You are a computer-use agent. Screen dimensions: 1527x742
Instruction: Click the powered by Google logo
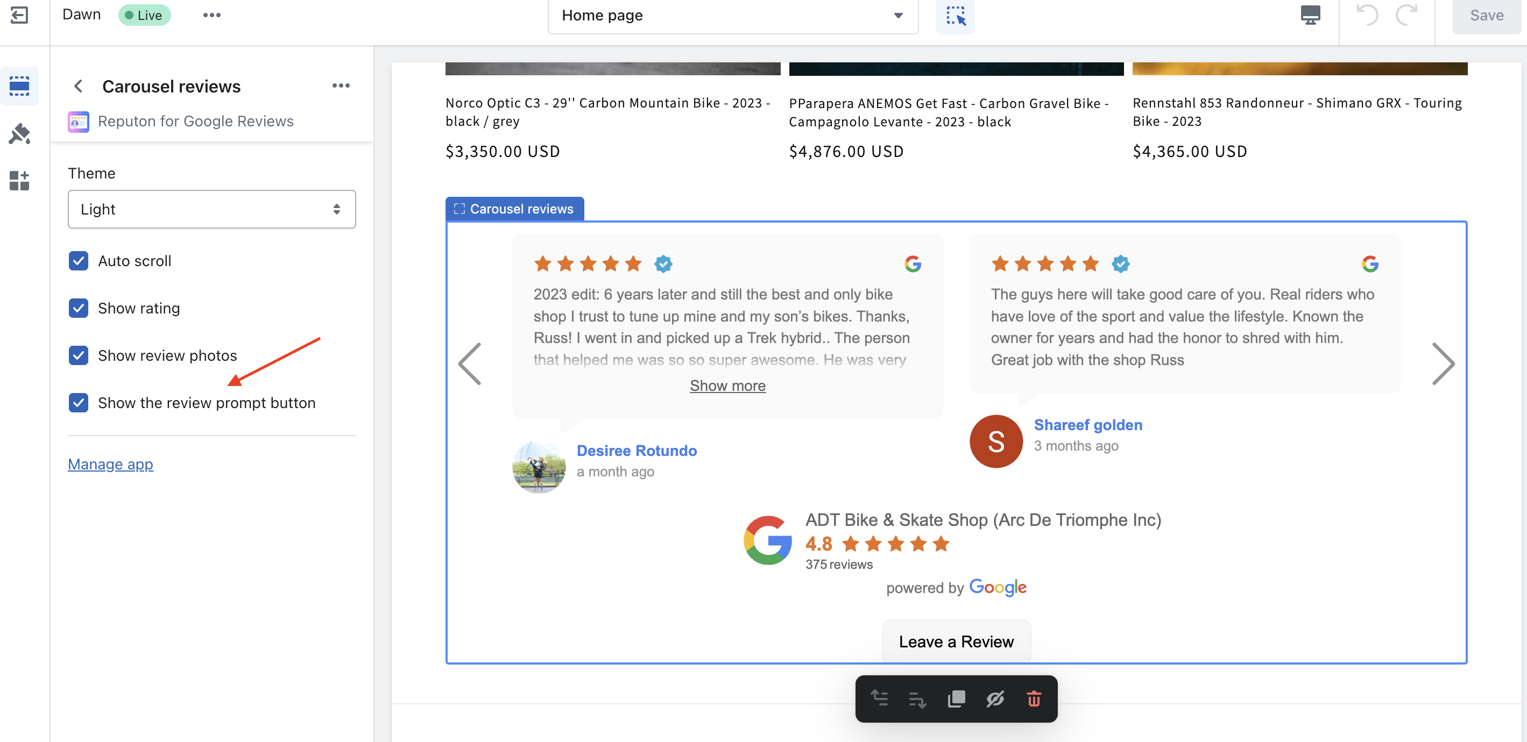(x=998, y=588)
